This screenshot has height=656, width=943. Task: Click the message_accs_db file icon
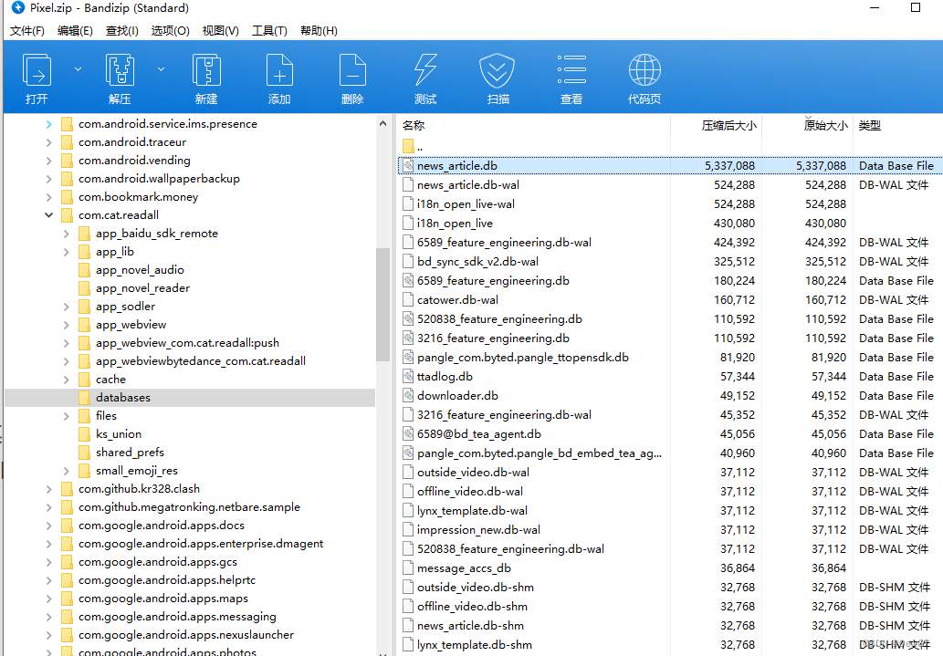(x=408, y=568)
